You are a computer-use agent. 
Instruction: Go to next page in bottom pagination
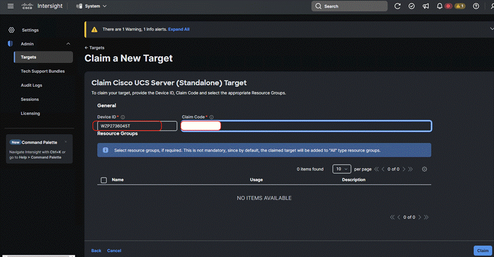[x=420, y=217]
